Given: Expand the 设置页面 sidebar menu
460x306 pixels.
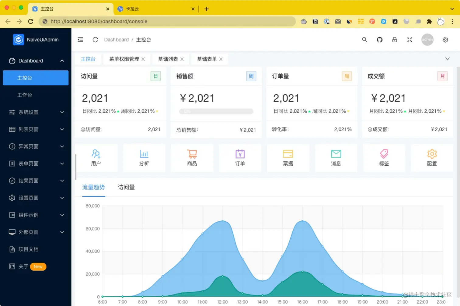Looking at the screenshot, I should pyautogui.click(x=36, y=198).
